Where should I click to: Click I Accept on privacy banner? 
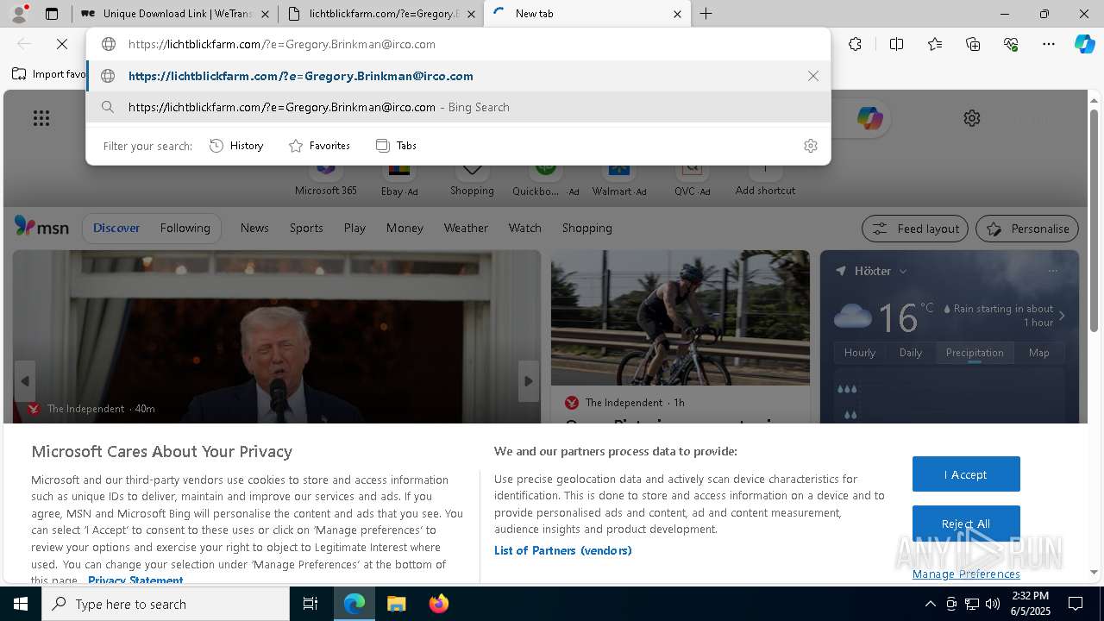click(x=966, y=474)
